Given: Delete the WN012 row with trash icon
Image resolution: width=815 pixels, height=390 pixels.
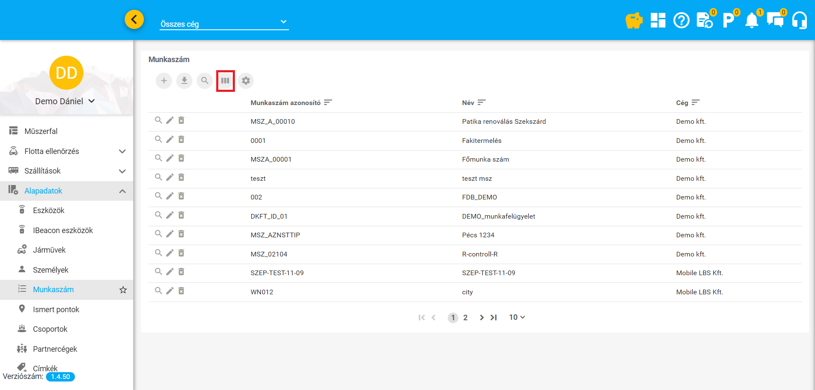Looking at the screenshot, I should 181,291.
